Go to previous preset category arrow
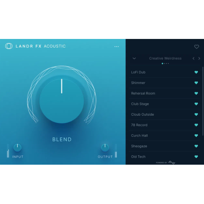Image resolution: width=204 pixels, height=204 pixels. [x=194, y=58]
